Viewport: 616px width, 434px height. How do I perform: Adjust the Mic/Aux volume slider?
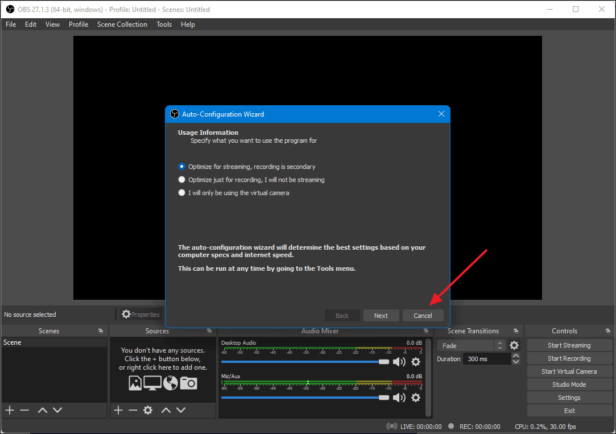305,398
